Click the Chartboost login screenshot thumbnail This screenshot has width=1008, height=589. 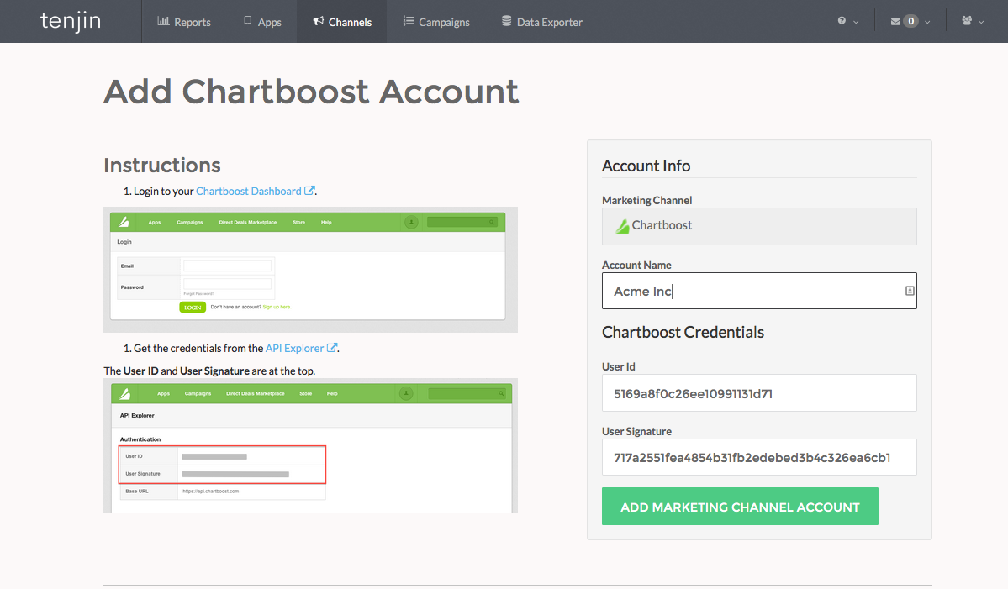[310, 269]
